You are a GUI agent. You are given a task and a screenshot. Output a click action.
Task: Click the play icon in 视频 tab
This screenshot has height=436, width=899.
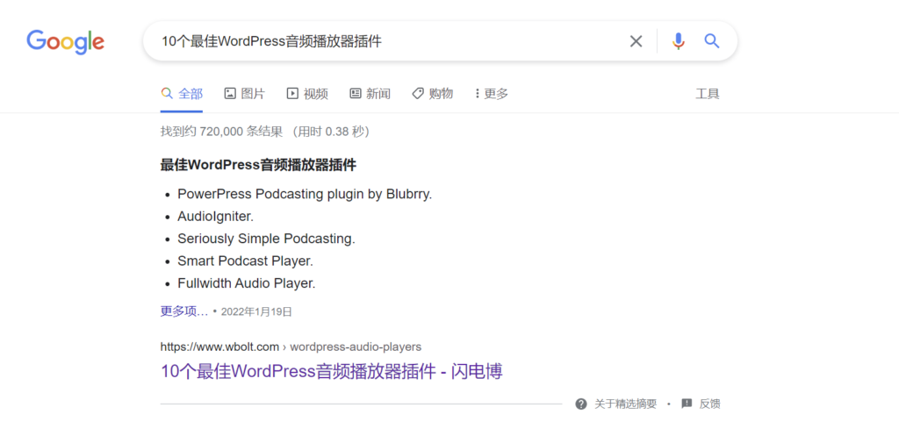pos(292,93)
